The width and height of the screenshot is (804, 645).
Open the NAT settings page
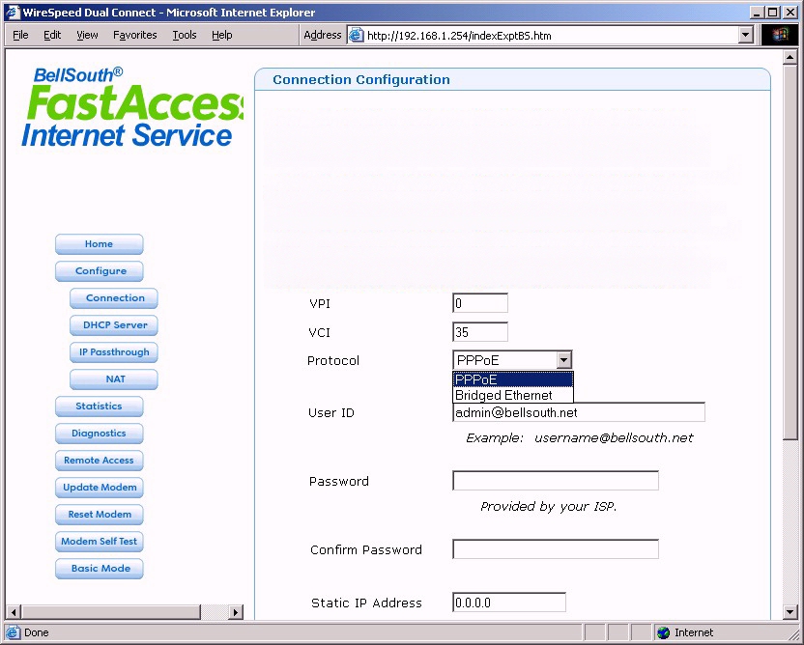point(114,379)
